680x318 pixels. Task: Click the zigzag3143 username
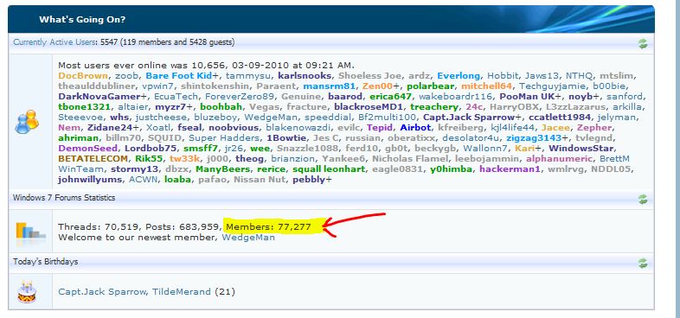[x=534, y=137]
